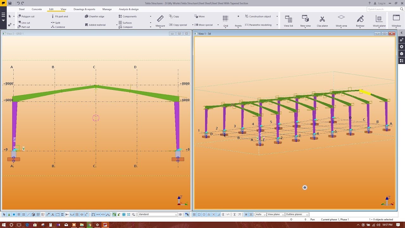Click the Work area icon
Viewport: 405px width, 228px height.
click(x=341, y=20)
